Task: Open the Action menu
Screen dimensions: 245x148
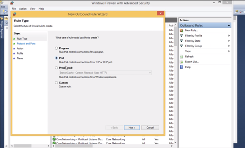Action: [x=23, y=8]
